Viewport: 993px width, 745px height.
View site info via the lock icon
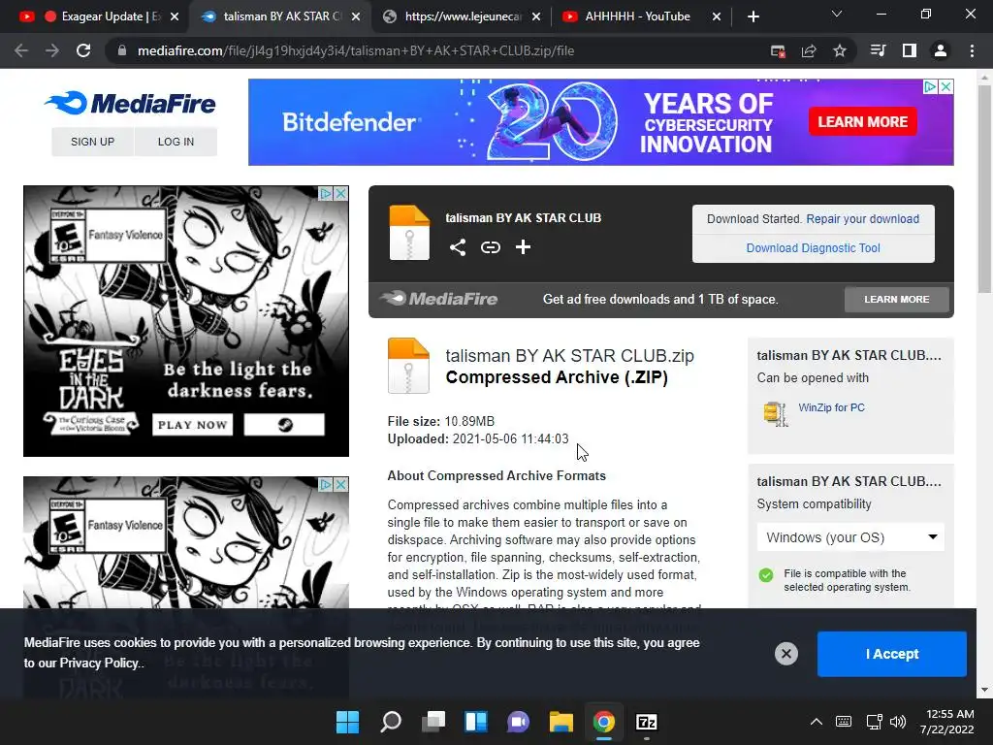pos(121,50)
